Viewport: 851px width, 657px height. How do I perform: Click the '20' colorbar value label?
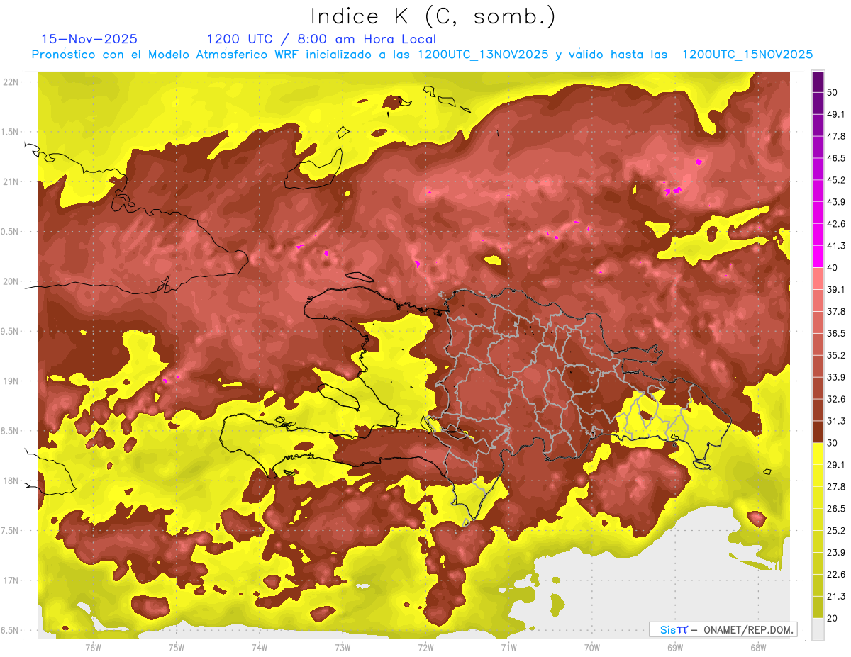coord(833,619)
